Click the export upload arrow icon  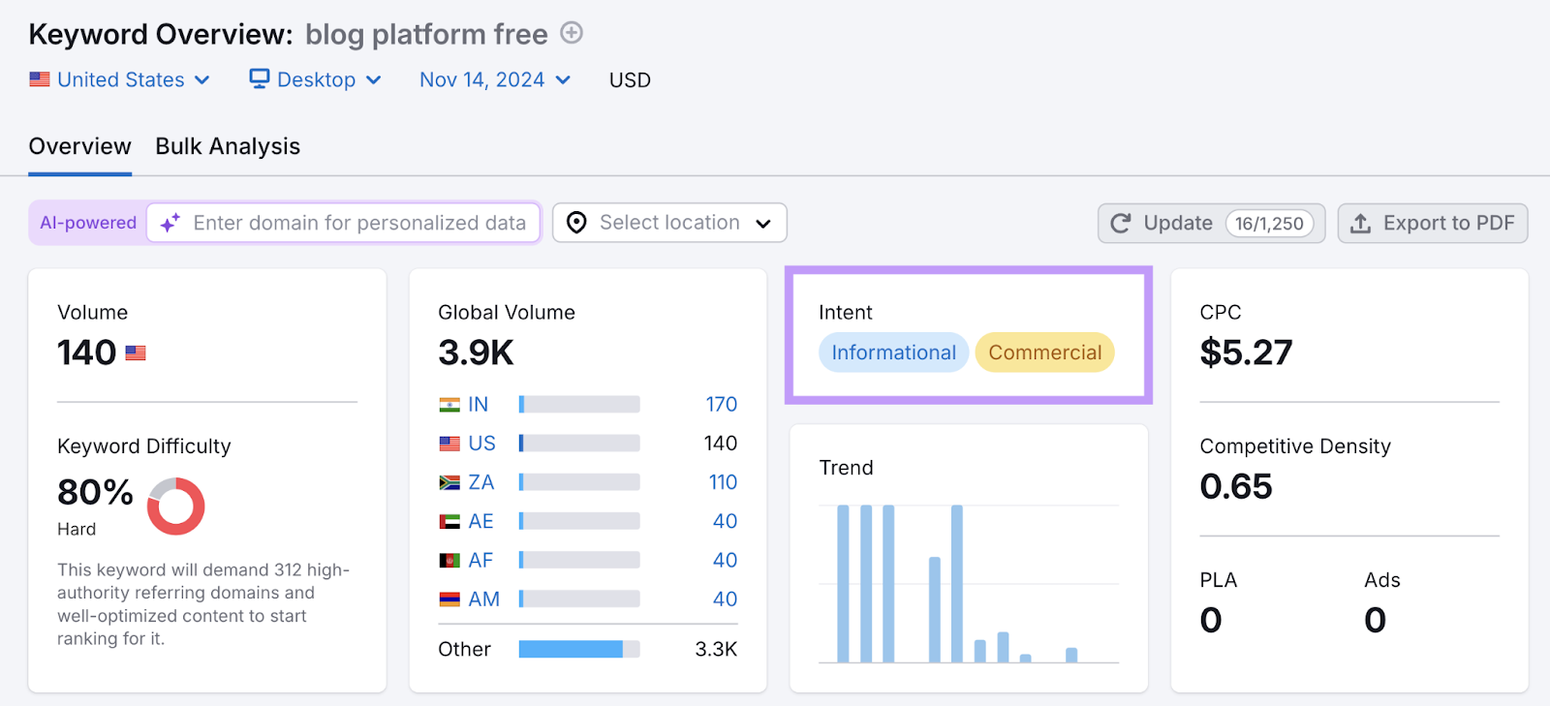(x=1360, y=224)
